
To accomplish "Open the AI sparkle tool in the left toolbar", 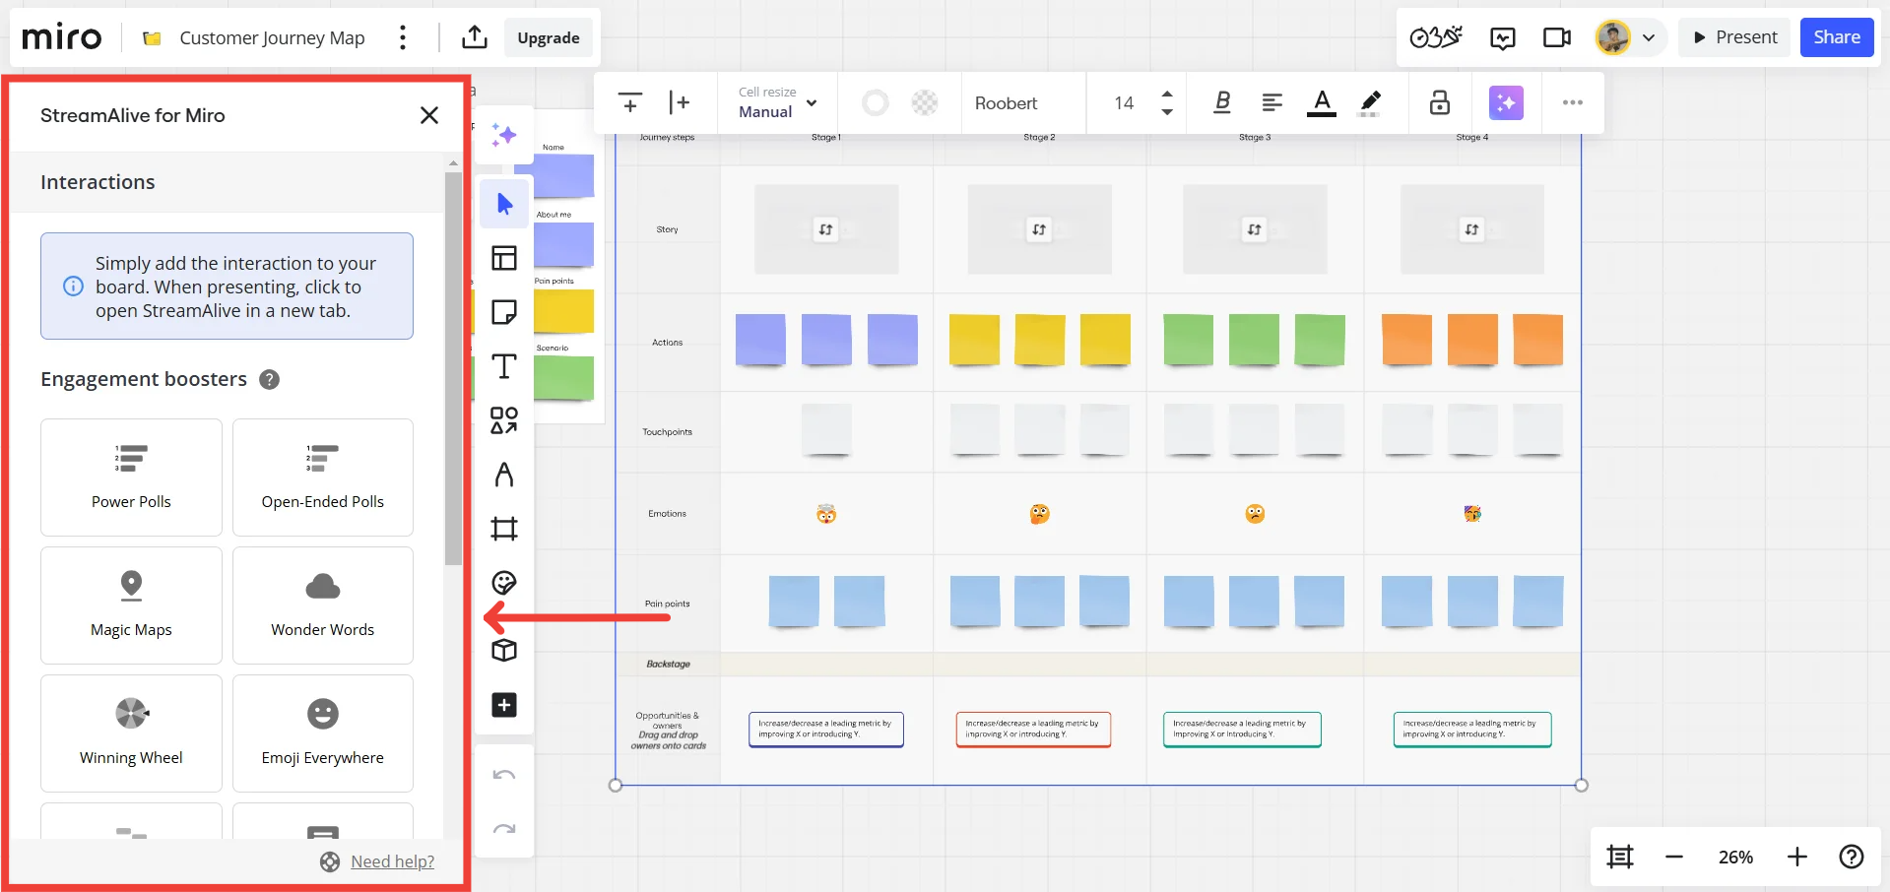I will [x=504, y=135].
